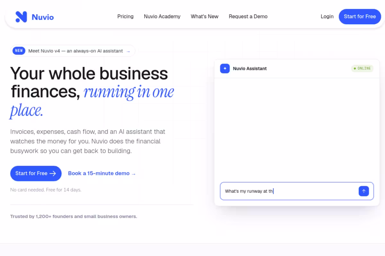Click the Nuvio brand name text
This screenshot has width=385, height=256.
tap(43, 17)
